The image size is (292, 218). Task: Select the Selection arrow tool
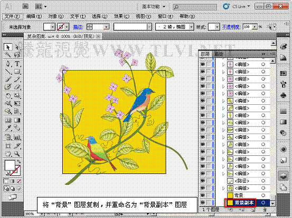(8, 47)
